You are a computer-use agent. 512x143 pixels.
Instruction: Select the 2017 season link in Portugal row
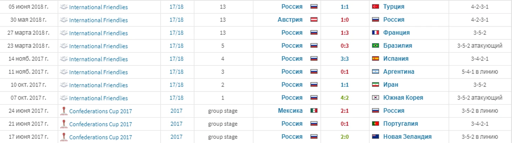coord(176,124)
